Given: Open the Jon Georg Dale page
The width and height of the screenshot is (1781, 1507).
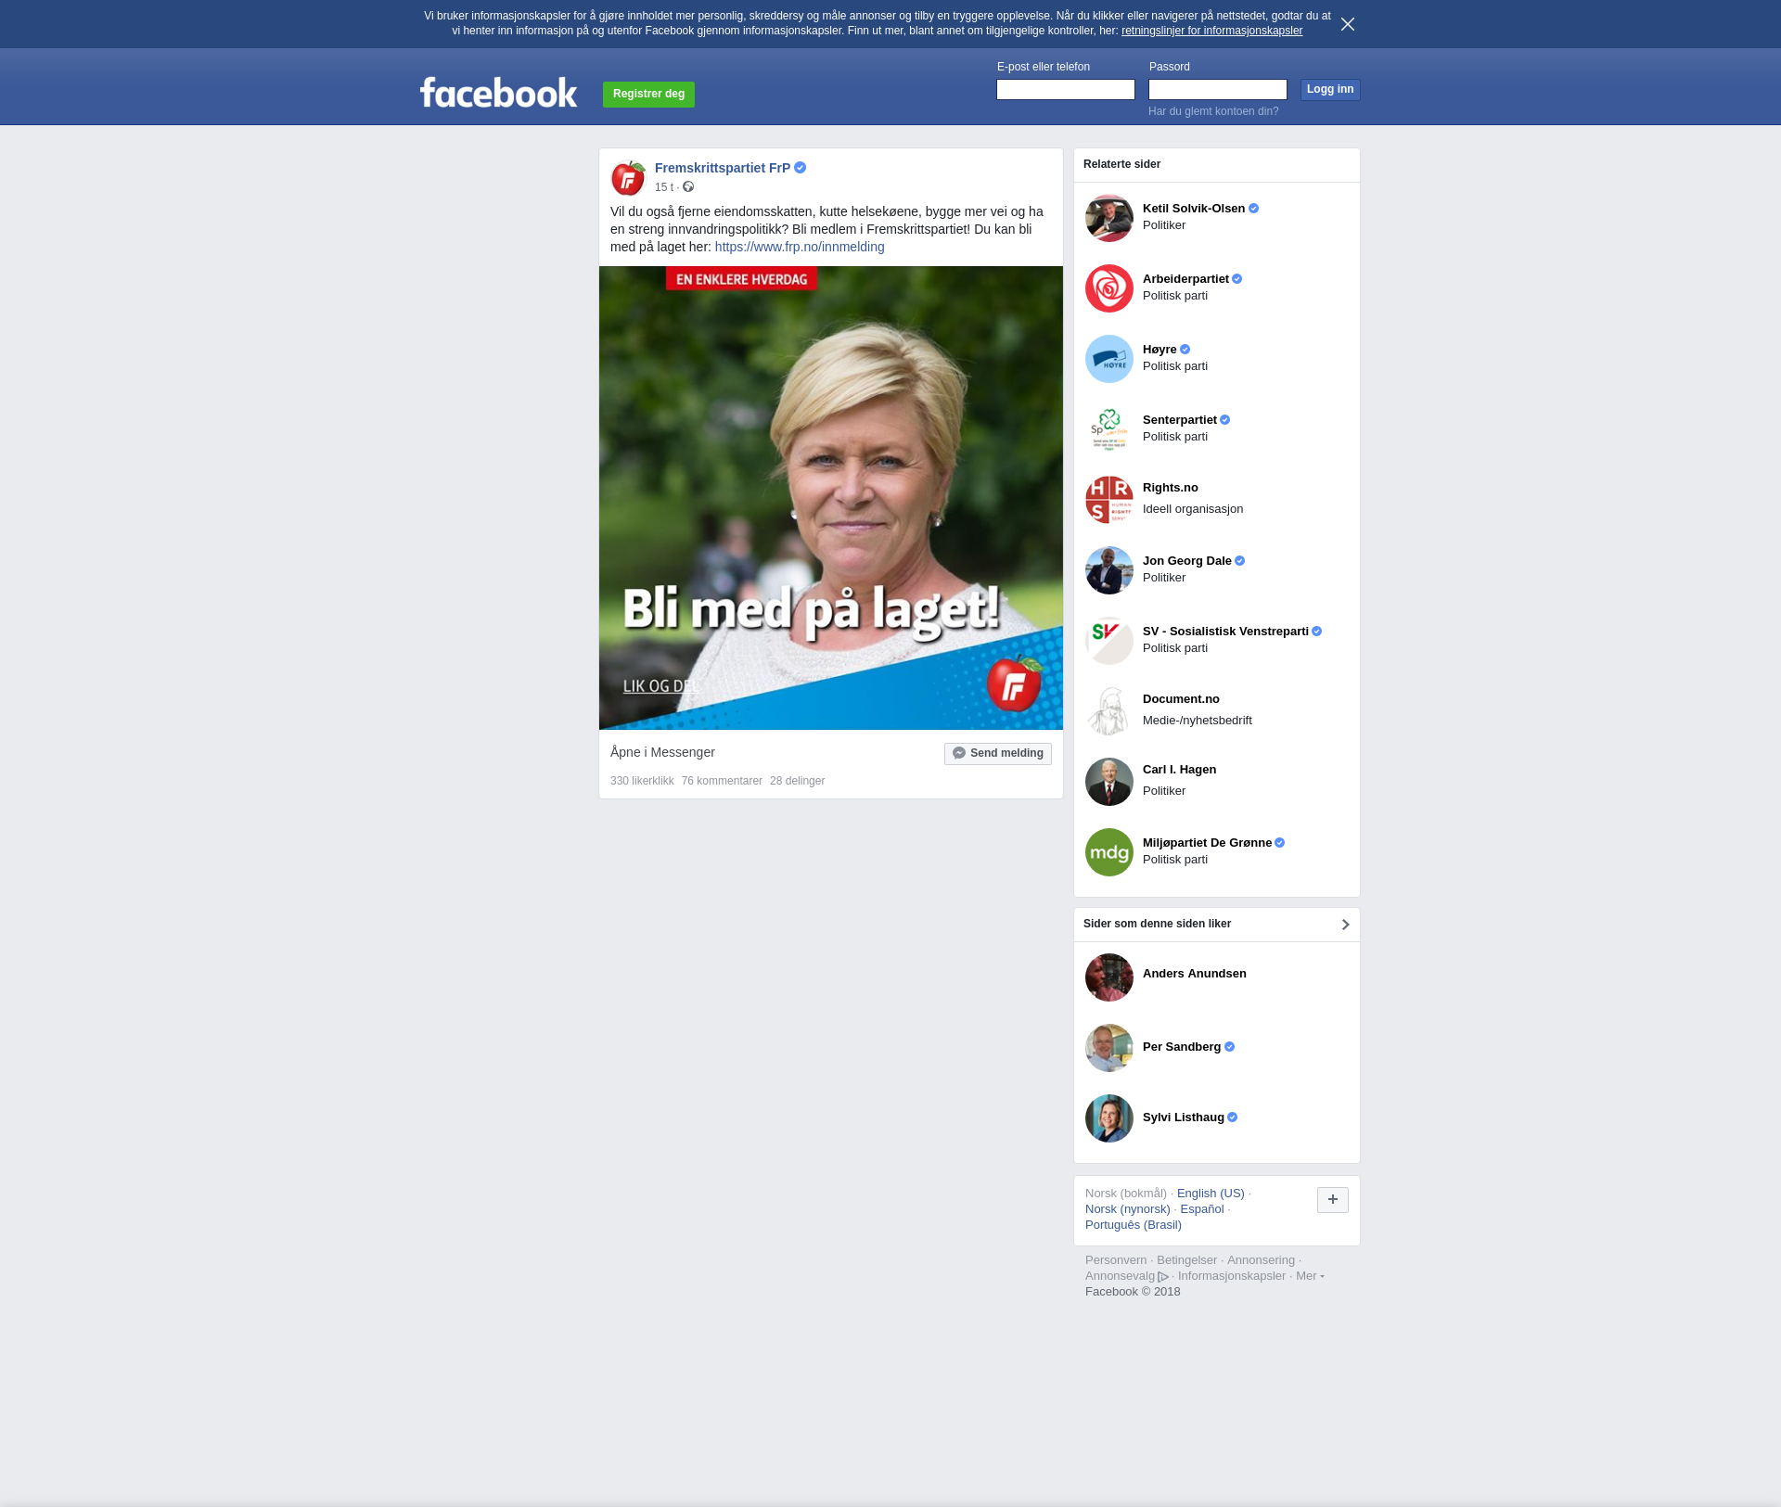Looking at the screenshot, I should (x=1187, y=561).
